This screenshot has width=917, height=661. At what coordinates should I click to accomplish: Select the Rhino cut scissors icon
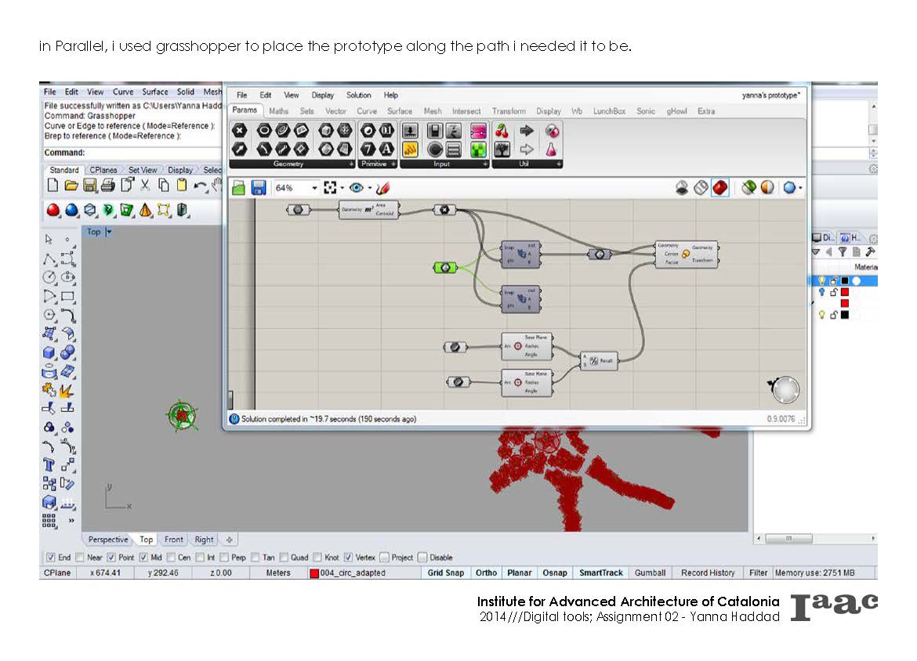pyautogui.click(x=145, y=186)
